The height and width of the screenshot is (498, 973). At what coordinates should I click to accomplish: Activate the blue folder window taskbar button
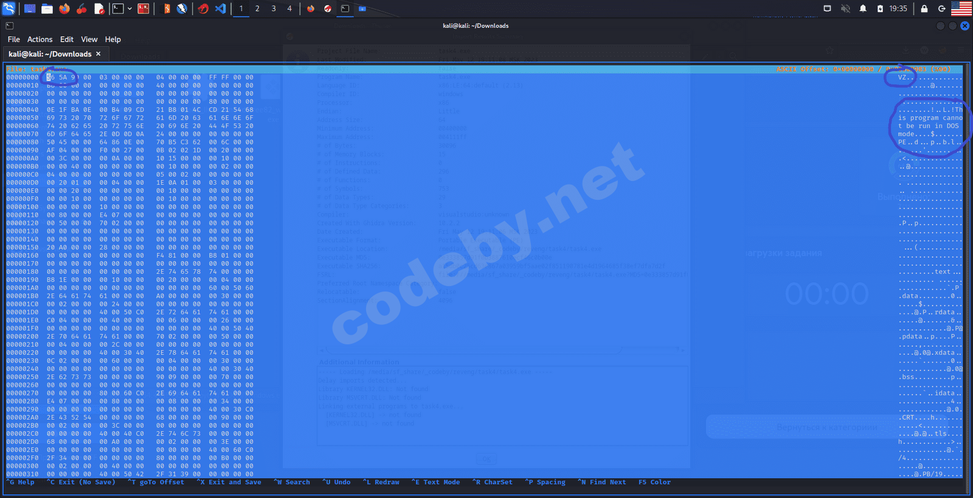pyautogui.click(x=362, y=9)
